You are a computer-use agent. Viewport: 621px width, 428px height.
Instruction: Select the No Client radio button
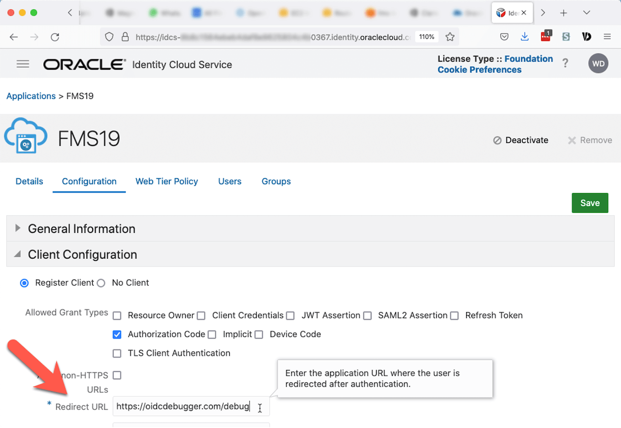[x=101, y=283]
